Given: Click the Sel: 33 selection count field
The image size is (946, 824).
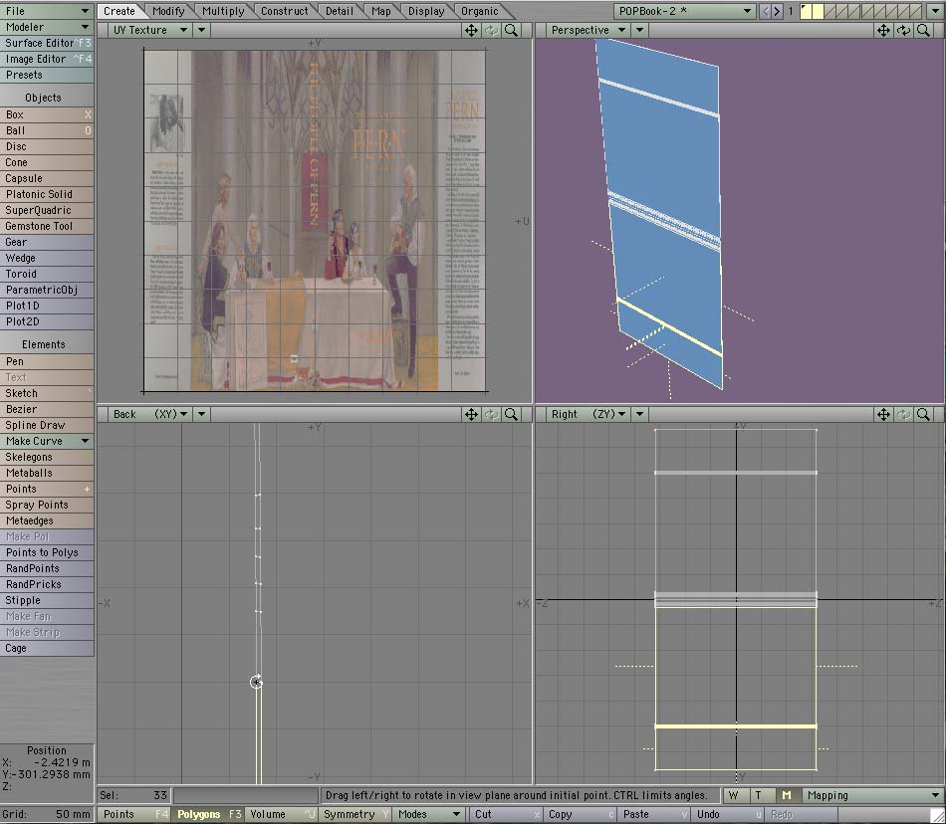Looking at the screenshot, I should click(134, 796).
